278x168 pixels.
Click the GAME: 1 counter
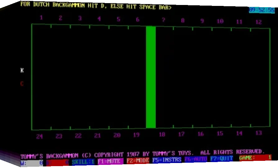click(x=255, y=157)
